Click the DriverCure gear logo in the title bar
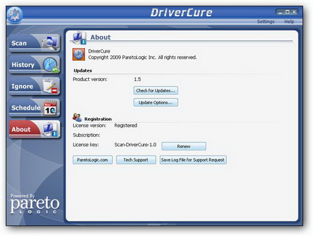The width and height of the screenshot is (313, 236). coord(15,15)
